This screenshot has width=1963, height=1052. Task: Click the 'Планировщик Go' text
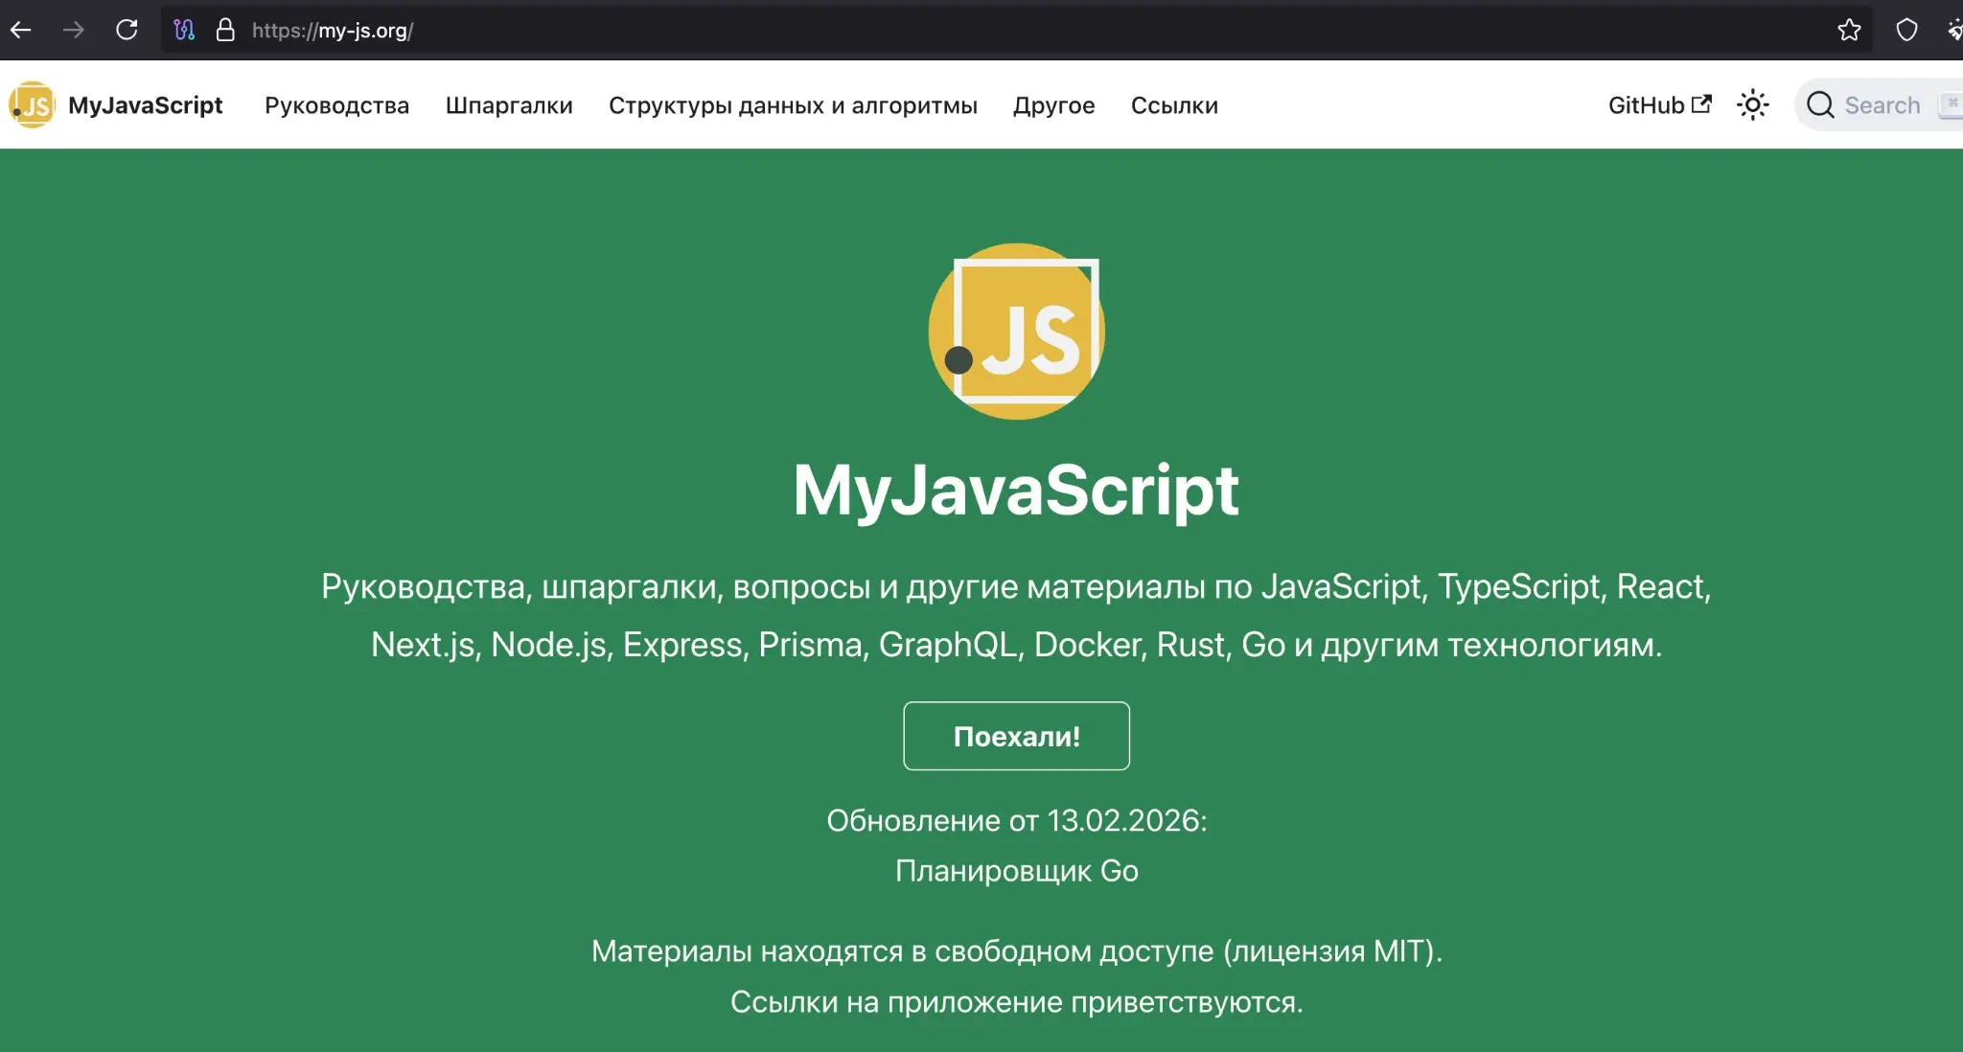point(1016,870)
